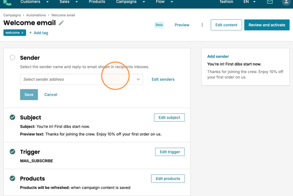Open the Select sender address dropdown

[81, 79]
